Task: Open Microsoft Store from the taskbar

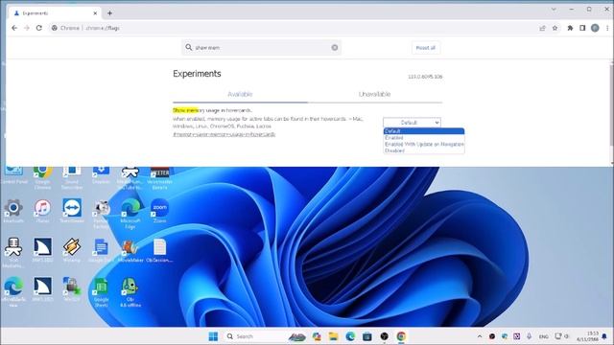Action: pyautogui.click(x=366, y=336)
